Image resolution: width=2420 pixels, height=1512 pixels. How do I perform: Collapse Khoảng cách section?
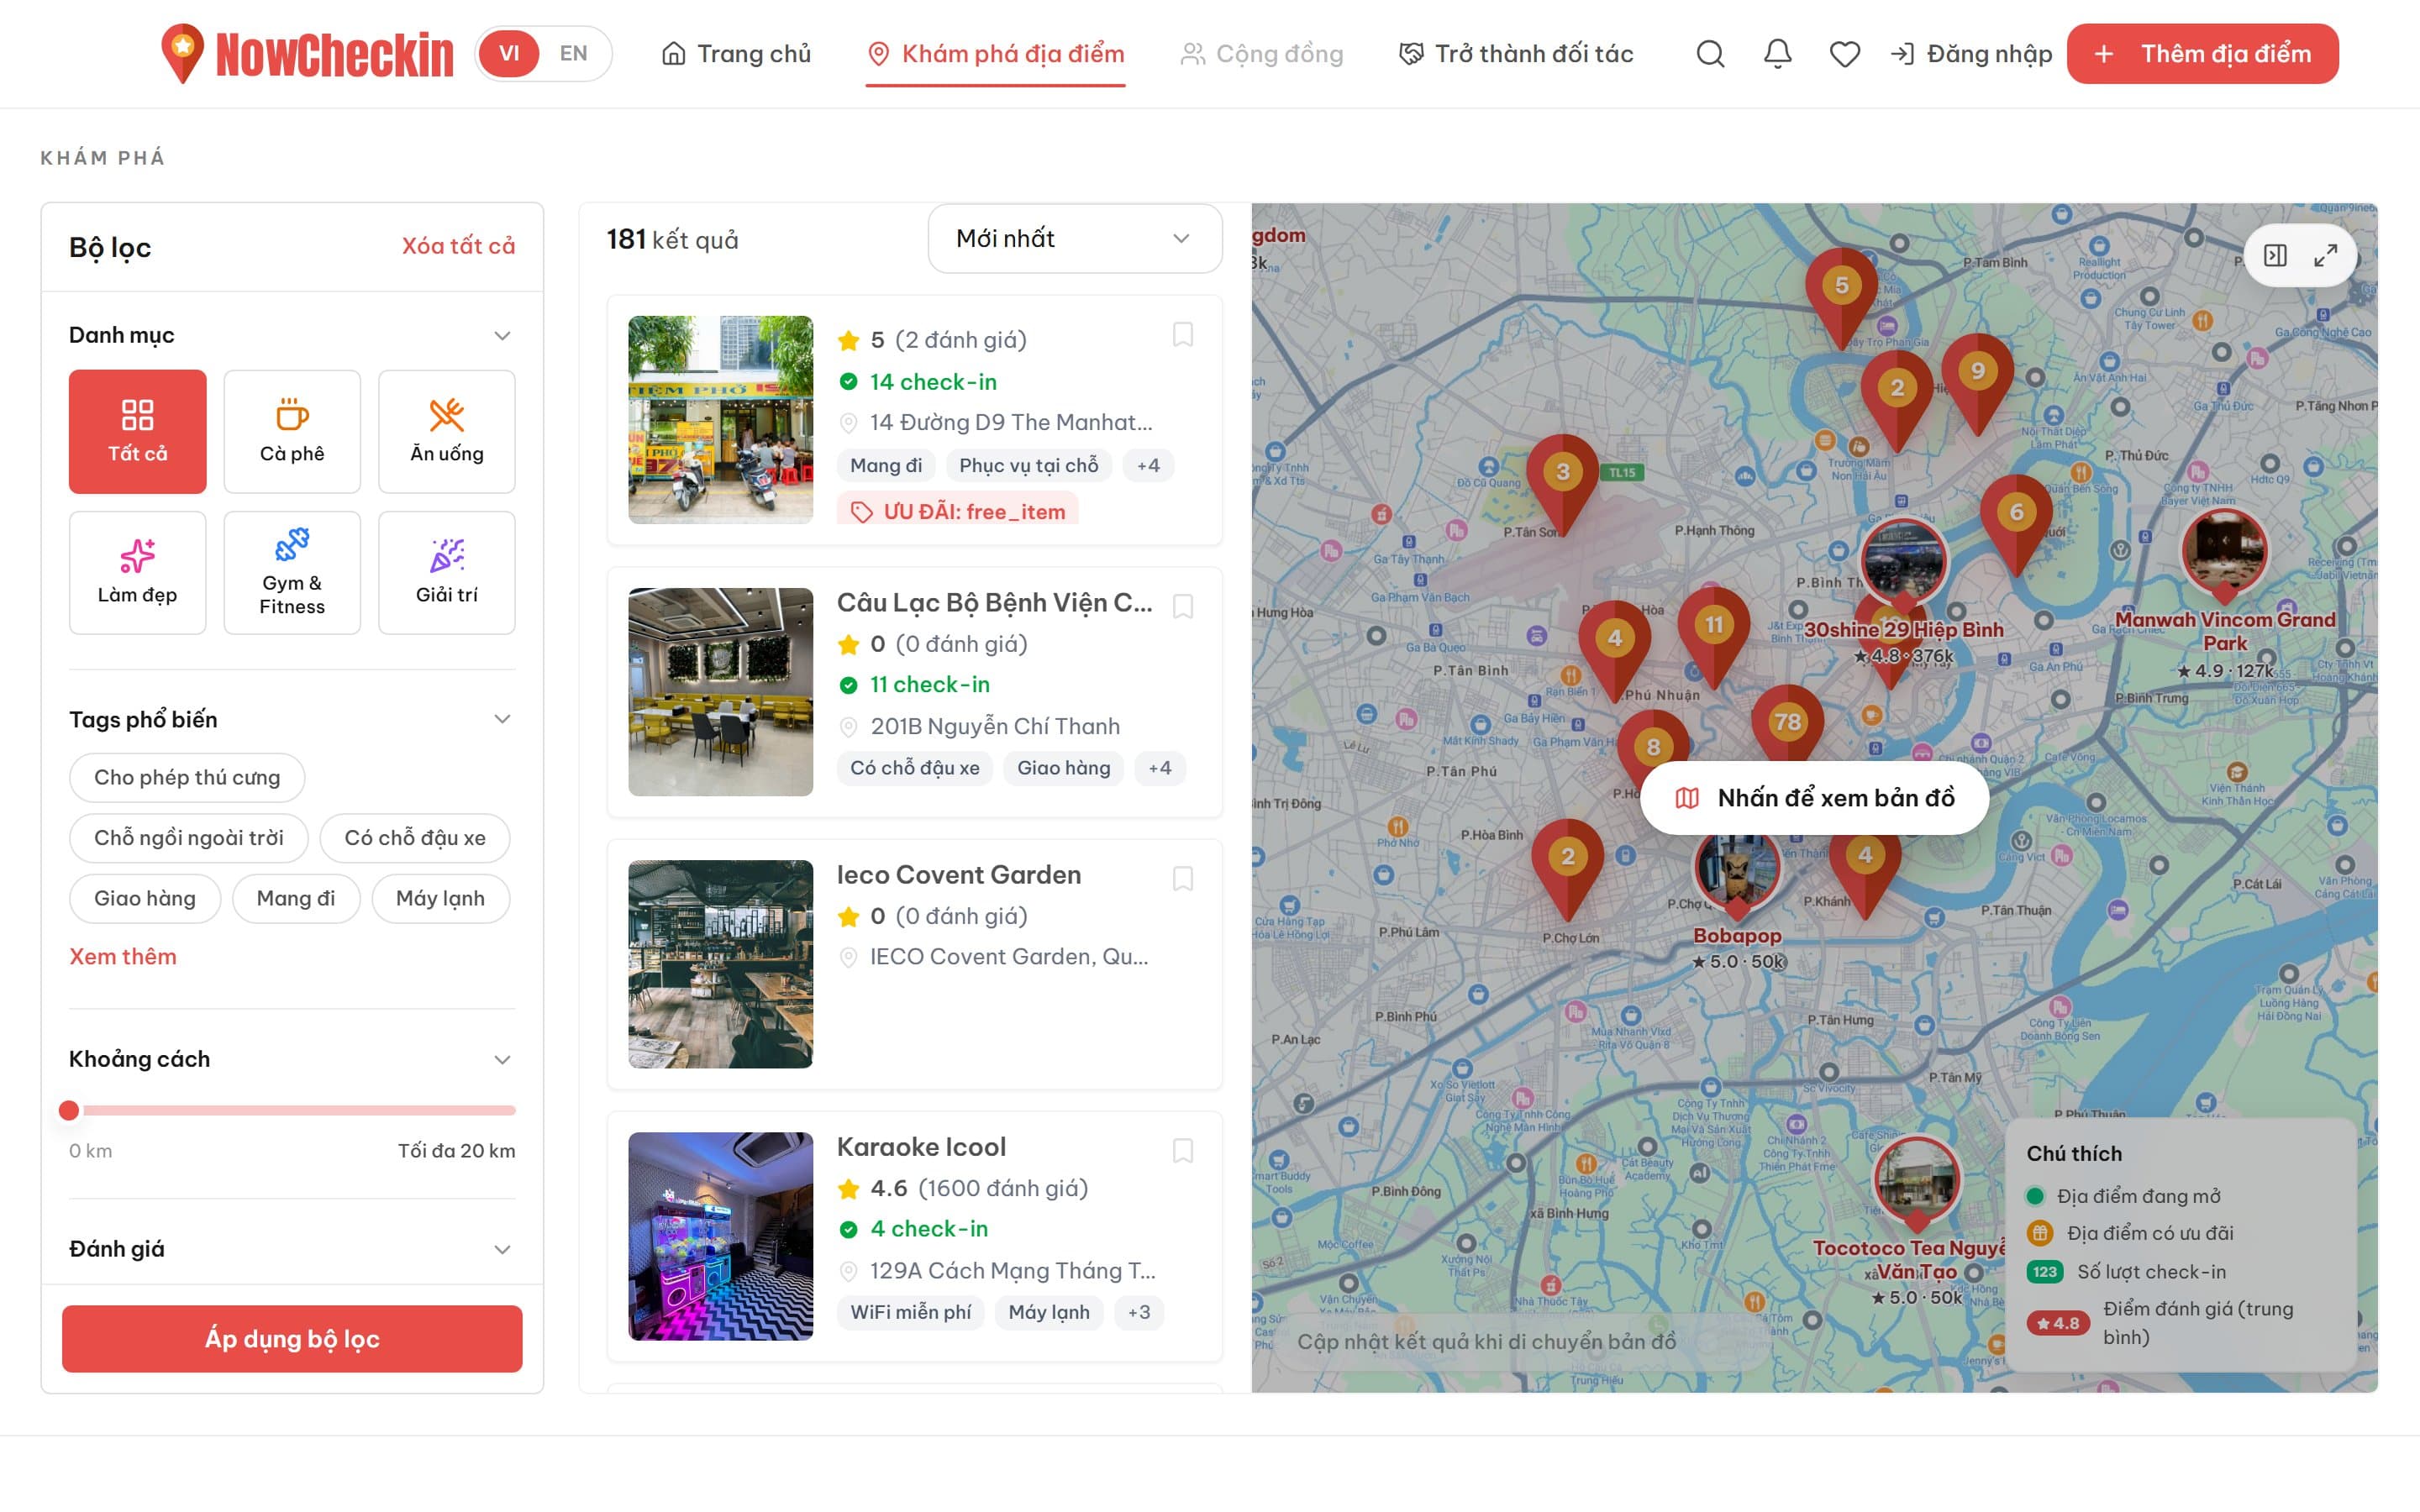[502, 1059]
